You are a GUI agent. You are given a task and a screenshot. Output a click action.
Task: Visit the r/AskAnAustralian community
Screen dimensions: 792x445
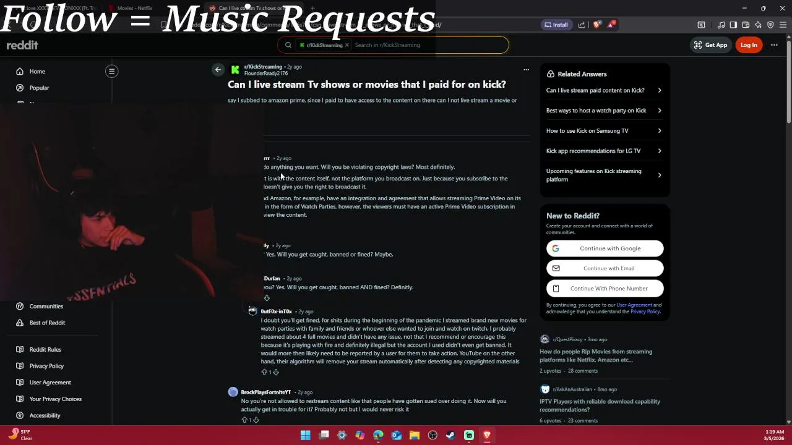[572, 389]
